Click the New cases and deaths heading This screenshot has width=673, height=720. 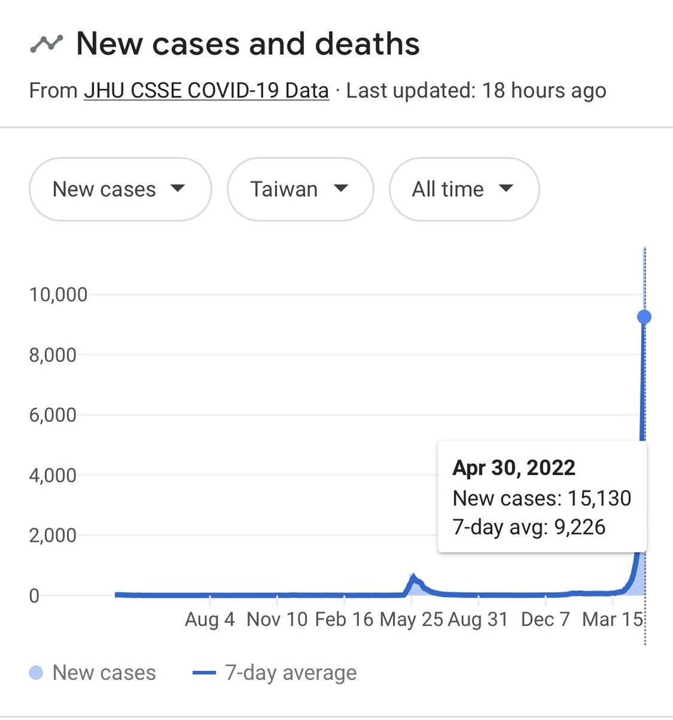(248, 44)
